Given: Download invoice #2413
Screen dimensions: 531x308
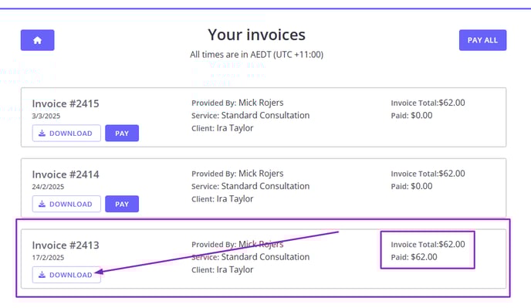Looking at the screenshot, I should click(x=66, y=275).
